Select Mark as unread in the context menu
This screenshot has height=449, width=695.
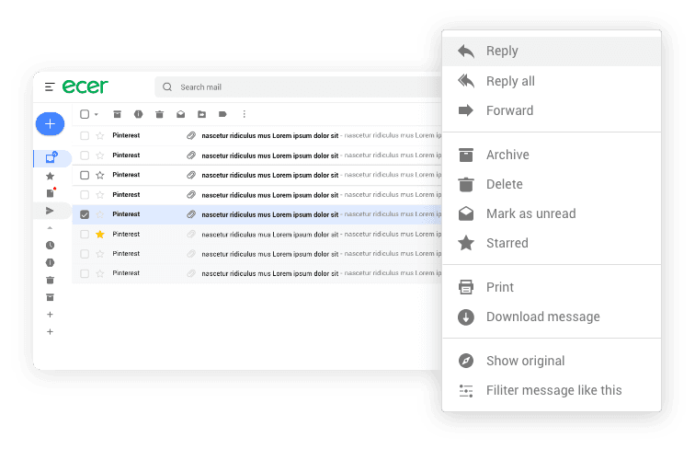(530, 213)
